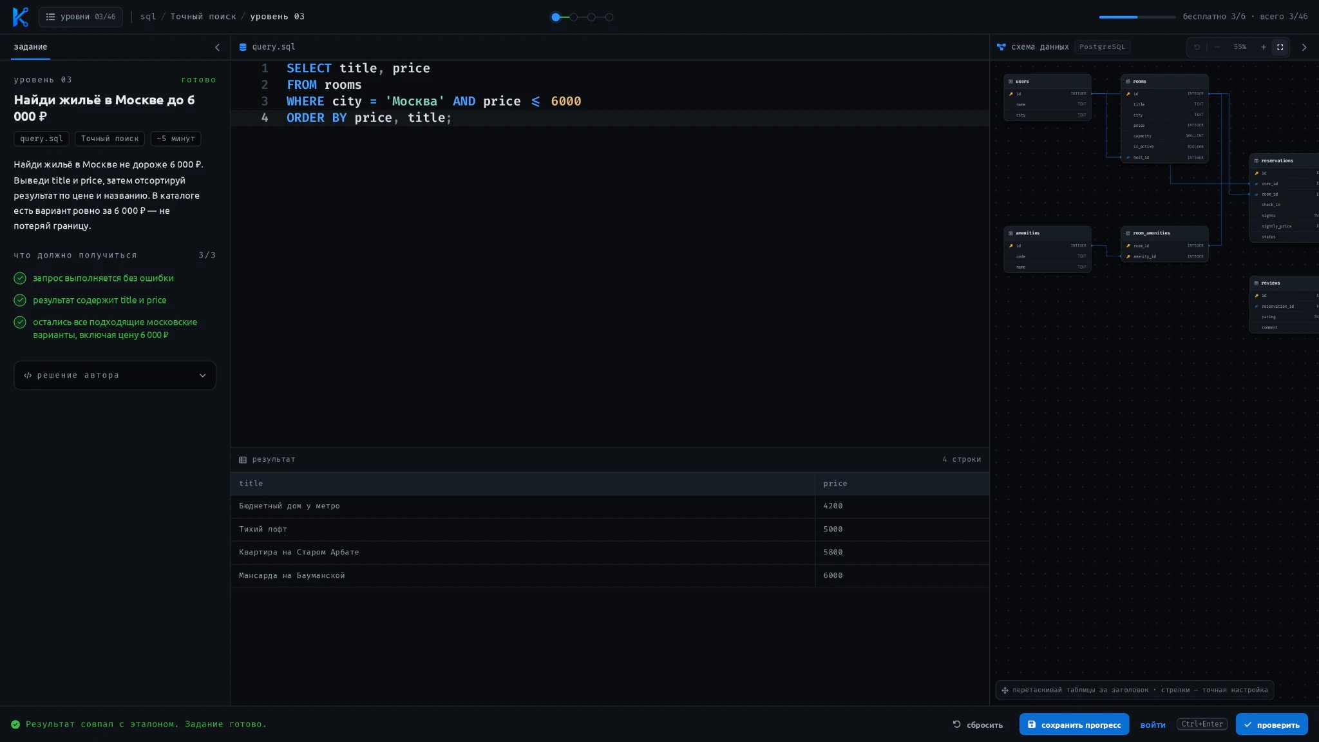The height and width of the screenshot is (742, 1319).
Task: Open the levels list (уровни 03/46)
Action: (x=81, y=17)
